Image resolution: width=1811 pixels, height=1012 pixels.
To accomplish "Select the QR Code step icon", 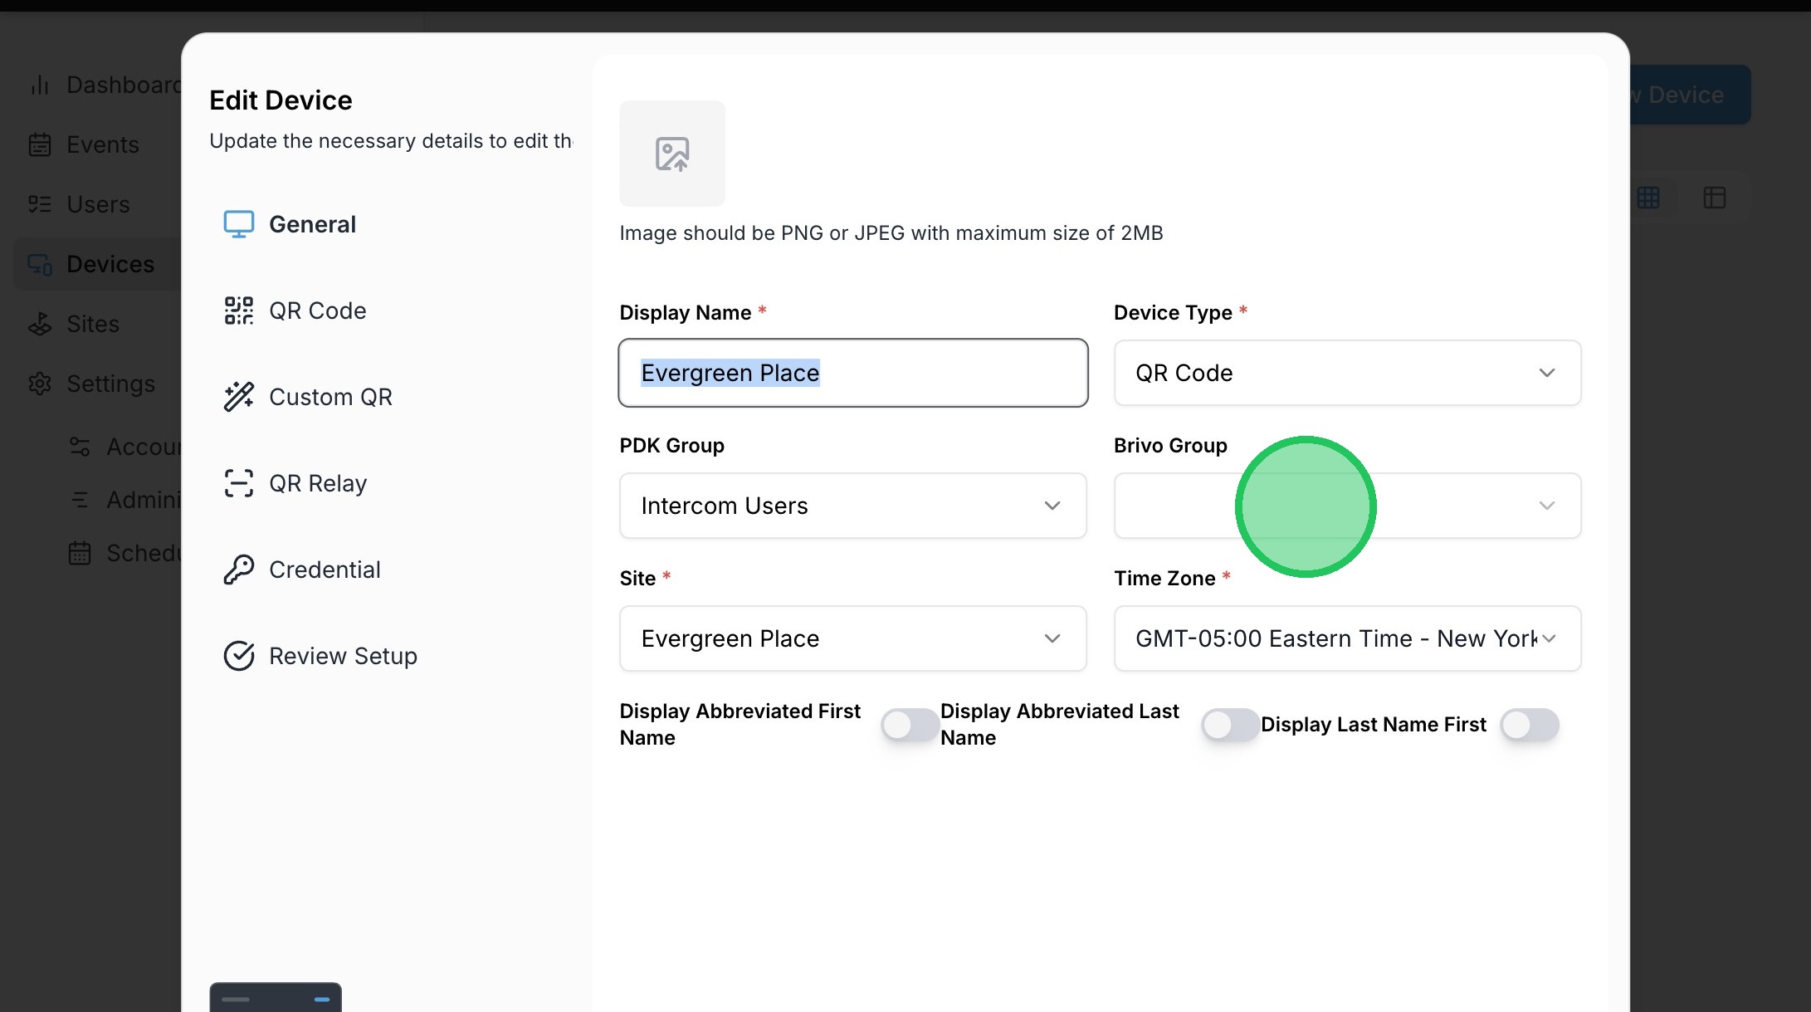I will pos(238,310).
